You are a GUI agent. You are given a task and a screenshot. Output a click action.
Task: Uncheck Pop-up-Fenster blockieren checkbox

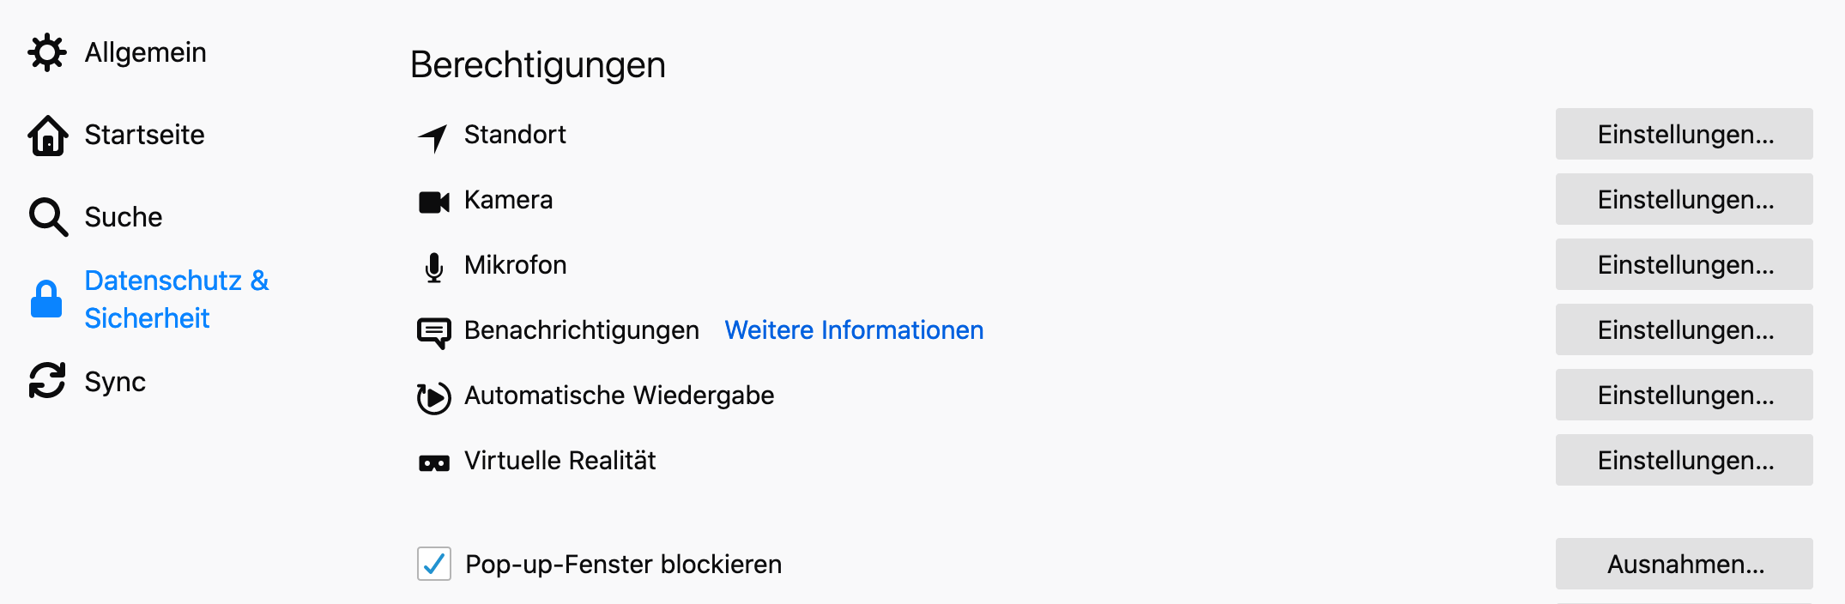click(x=434, y=564)
